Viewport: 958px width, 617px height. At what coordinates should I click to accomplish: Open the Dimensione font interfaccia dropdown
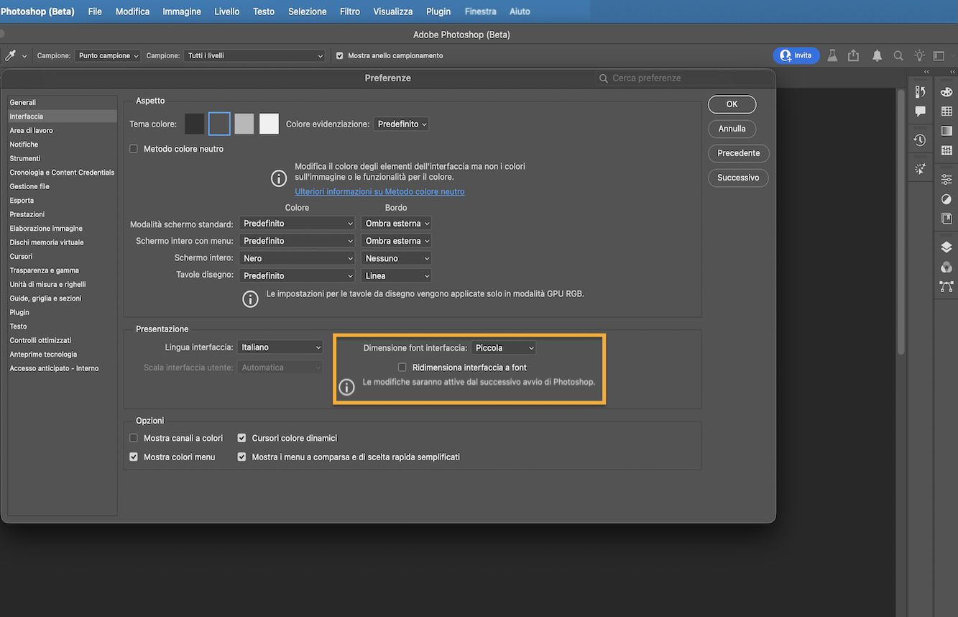pyautogui.click(x=503, y=347)
